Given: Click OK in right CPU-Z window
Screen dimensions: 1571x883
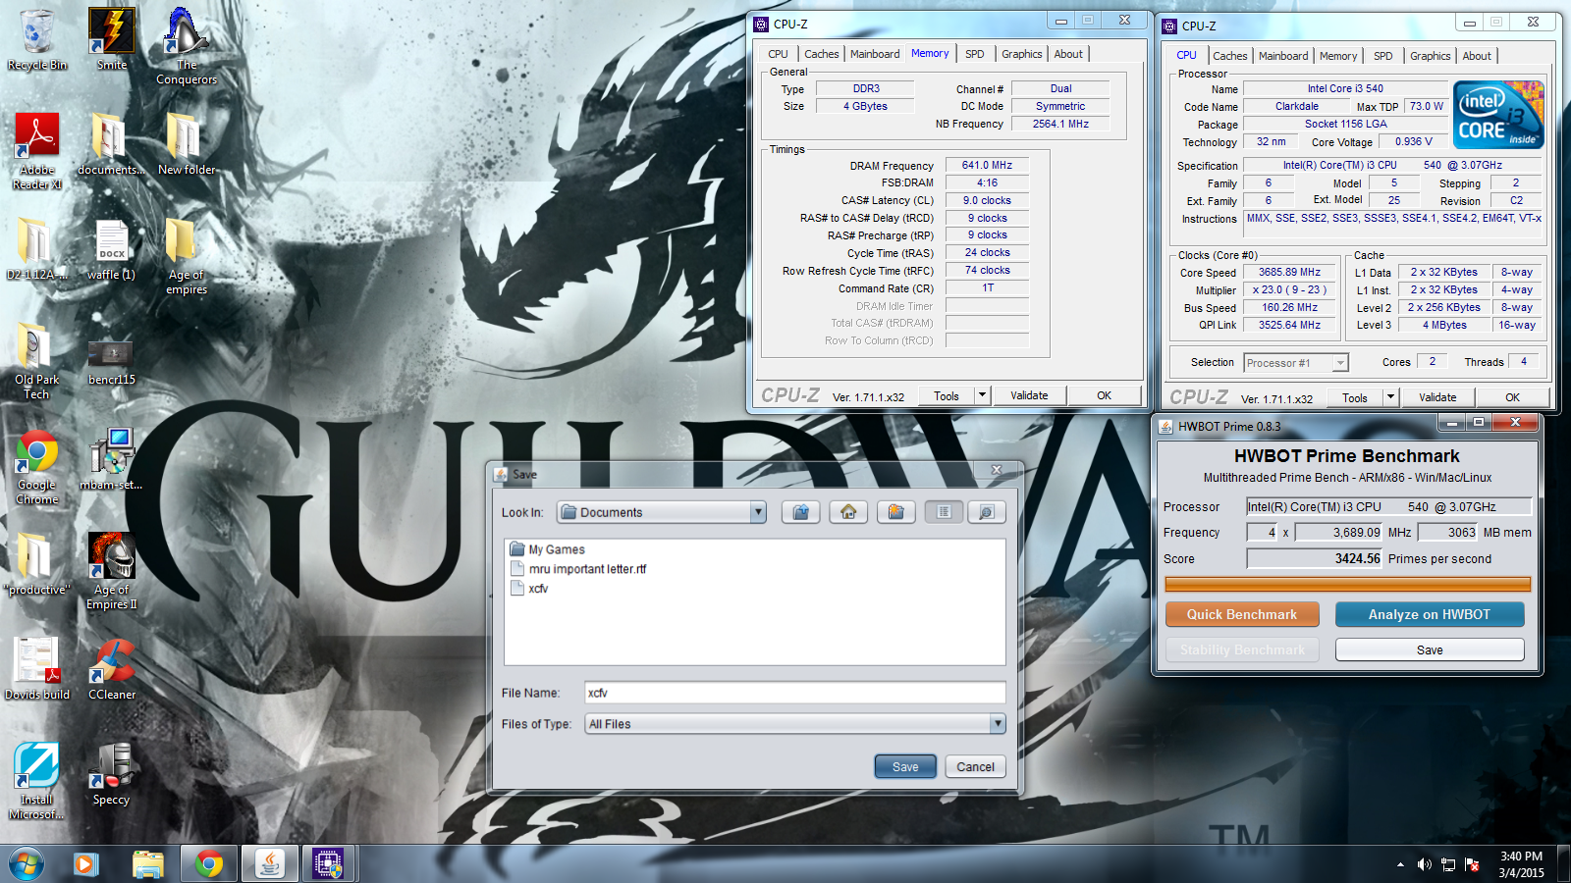Looking at the screenshot, I should 1512,397.
